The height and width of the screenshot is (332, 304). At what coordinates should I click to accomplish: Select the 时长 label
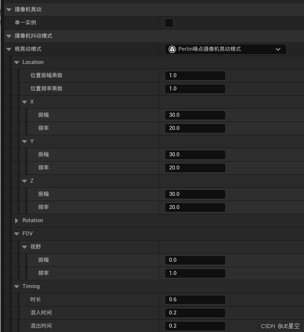(35, 299)
